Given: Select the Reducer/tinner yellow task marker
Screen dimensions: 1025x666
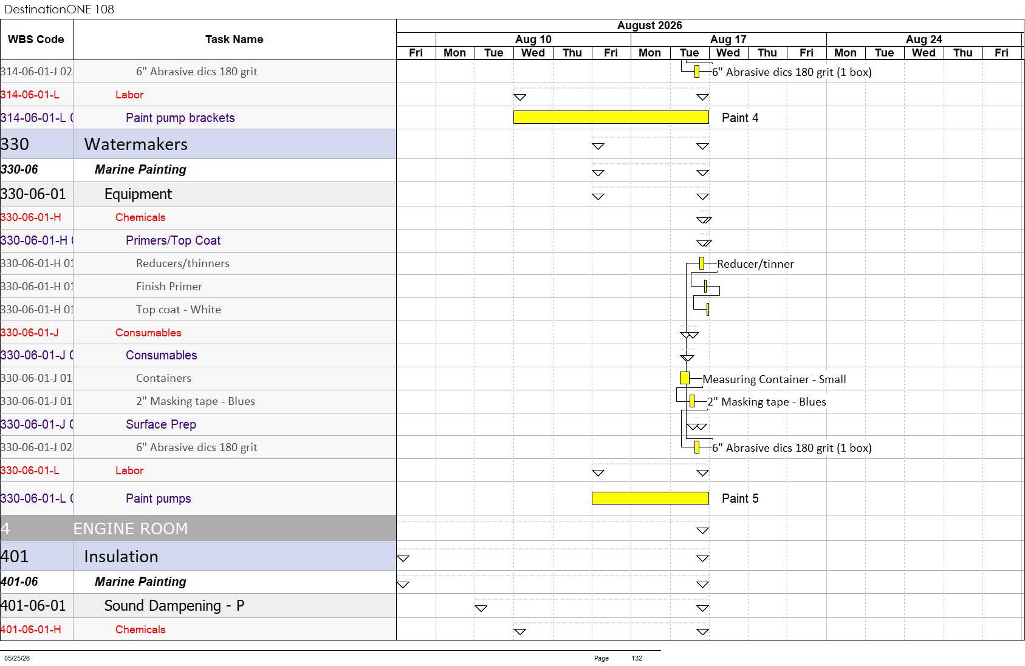Looking at the screenshot, I should click(x=702, y=263).
